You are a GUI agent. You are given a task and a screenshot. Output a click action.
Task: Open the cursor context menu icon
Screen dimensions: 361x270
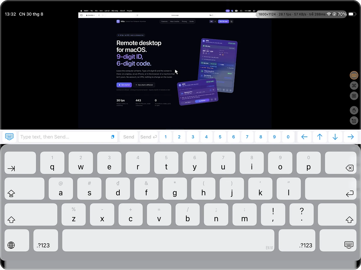click(x=354, y=121)
